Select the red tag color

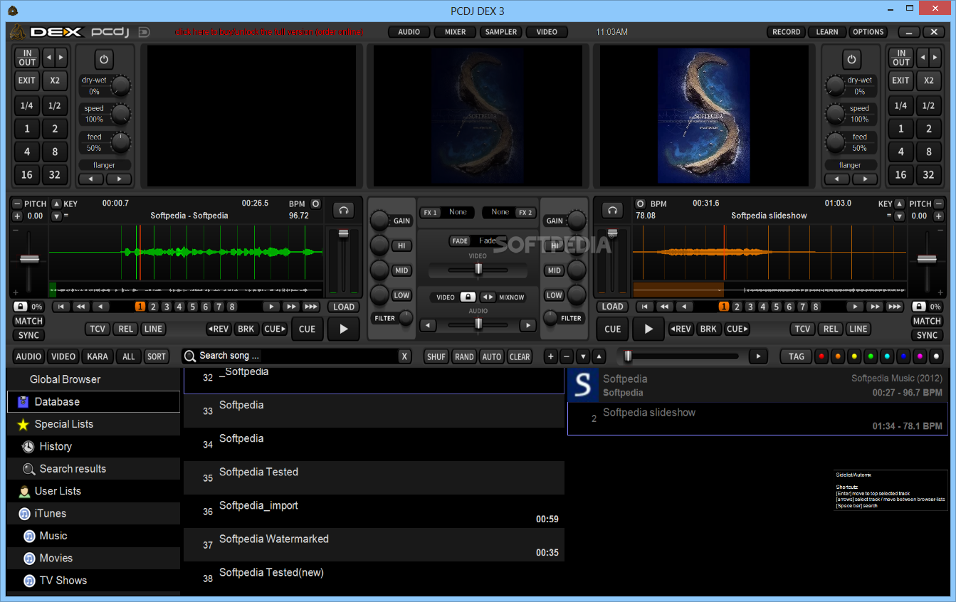click(821, 357)
